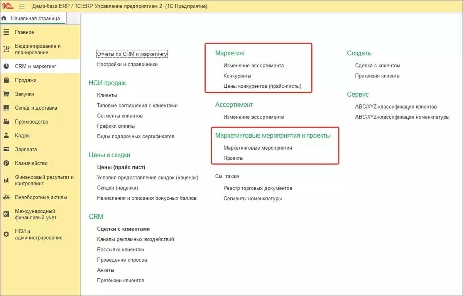This screenshot has width=463, height=296.
Task: Select the Производство factory icon
Action: 6,122
